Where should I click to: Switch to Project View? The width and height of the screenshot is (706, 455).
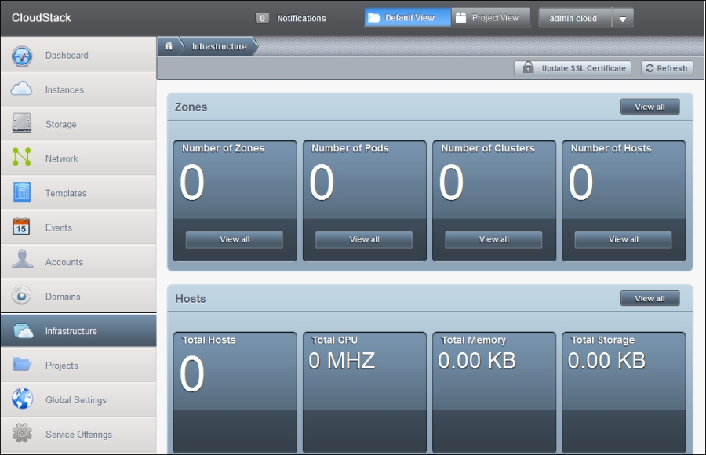(x=491, y=18)
